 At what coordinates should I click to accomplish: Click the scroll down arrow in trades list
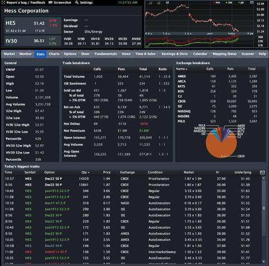pos(263,262)
